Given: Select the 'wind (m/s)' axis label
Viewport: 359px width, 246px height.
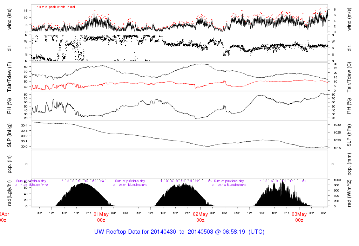Looking at the screenshot, I should [349, 19].
